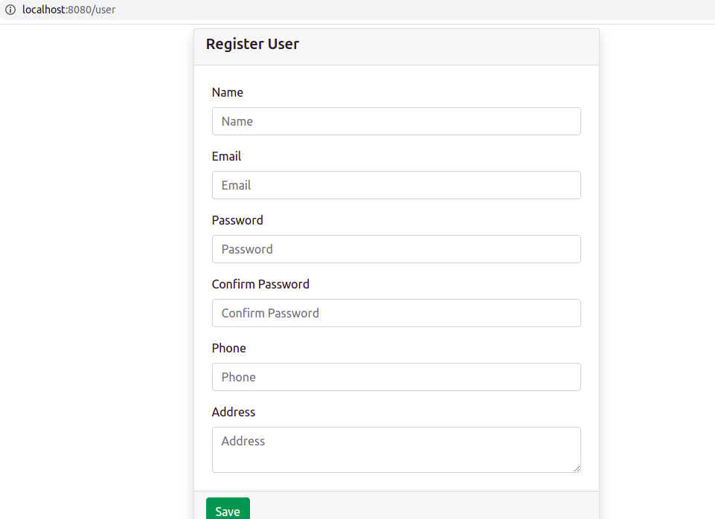The width and height of the screenshot is (715, 519).
Task: Click the resize handle on the Address textarea
Action: point(577,468)
